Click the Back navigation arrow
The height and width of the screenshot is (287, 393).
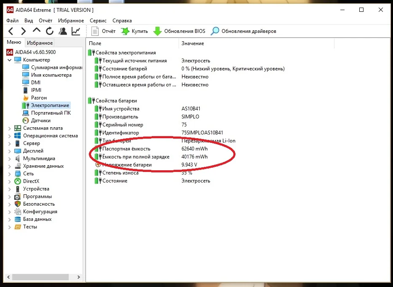point(11,31)
